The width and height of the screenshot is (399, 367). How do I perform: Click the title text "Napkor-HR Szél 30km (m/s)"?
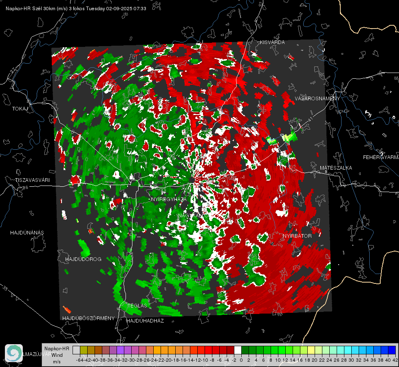(37, 9)
